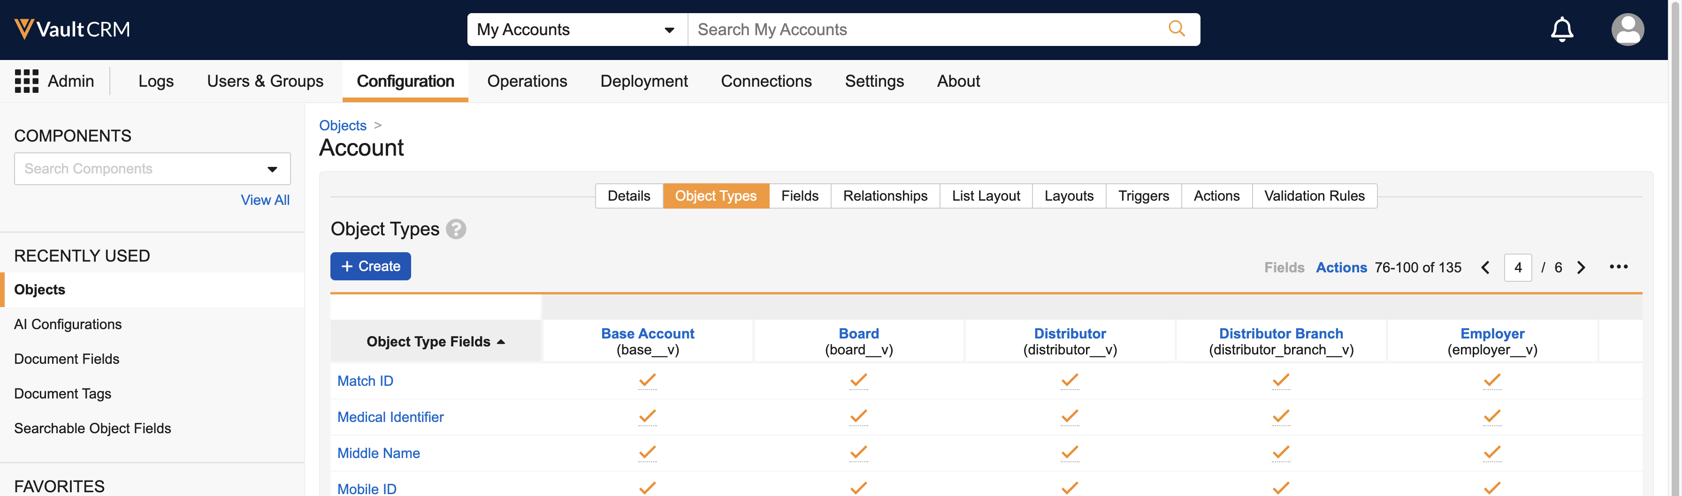Click the page number input box
The width and height of the screenshot is (1682, 496).
(1517, 268)
